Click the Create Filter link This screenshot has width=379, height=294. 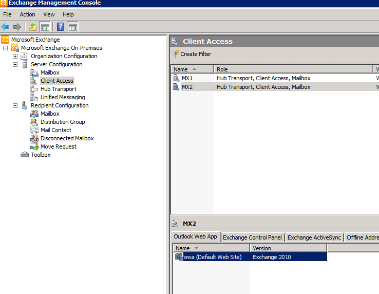pos(196,54)
